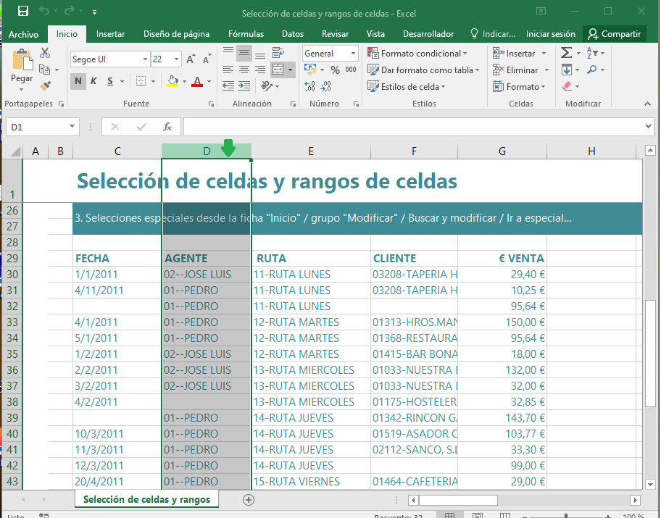Increase decimal places
Screen dimensions: 661x518
[310, 86]
